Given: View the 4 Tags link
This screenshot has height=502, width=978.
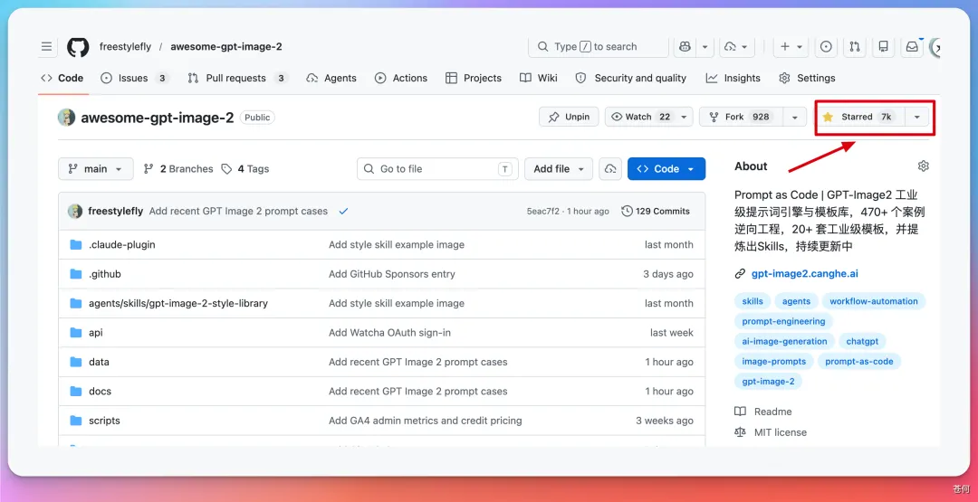Looking at the screenshot, I should click(x=245, y=169).
